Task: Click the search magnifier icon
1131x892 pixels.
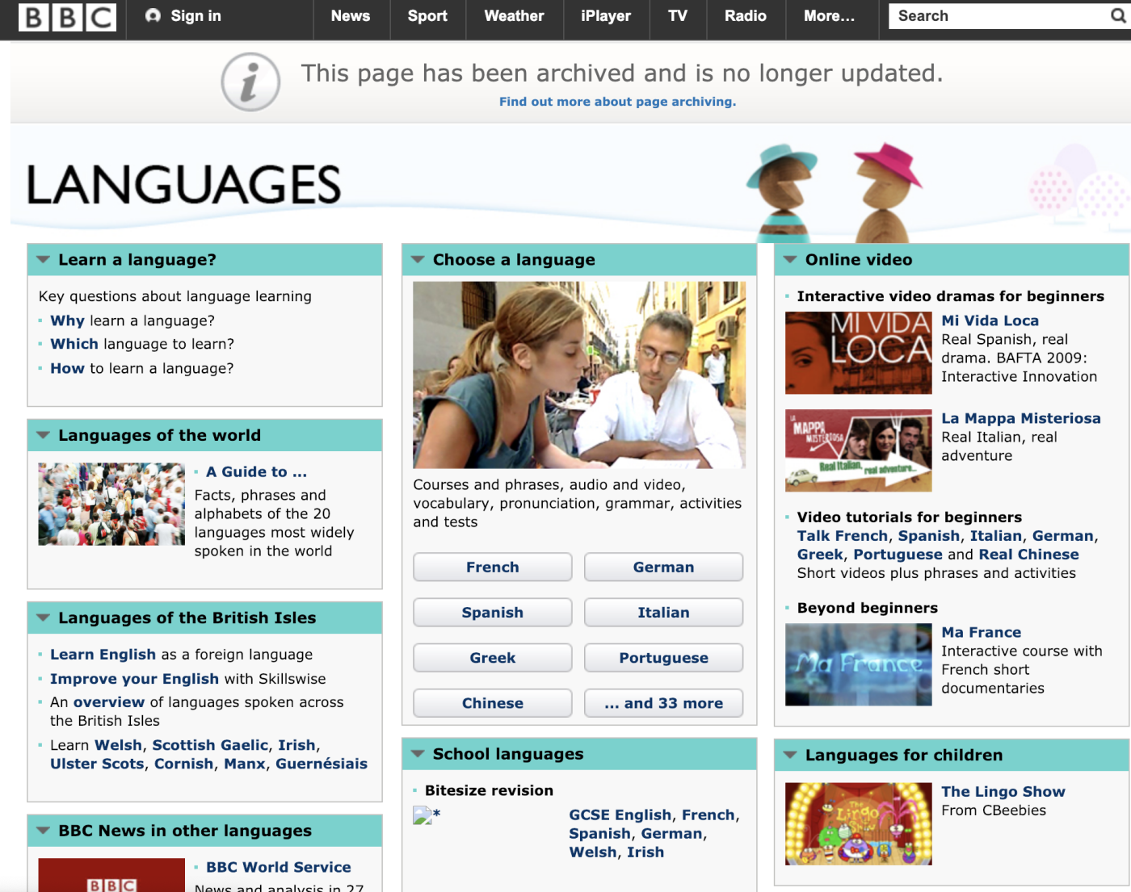Action: tap(1118, 15)
